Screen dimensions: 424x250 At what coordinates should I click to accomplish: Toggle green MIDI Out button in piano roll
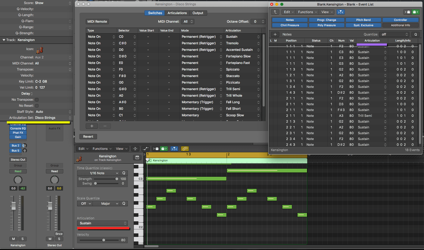click(164, 149)
